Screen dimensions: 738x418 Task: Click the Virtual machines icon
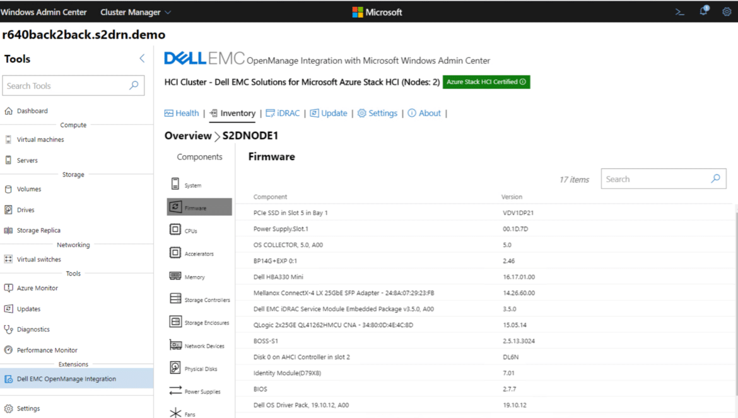(8, 139)
